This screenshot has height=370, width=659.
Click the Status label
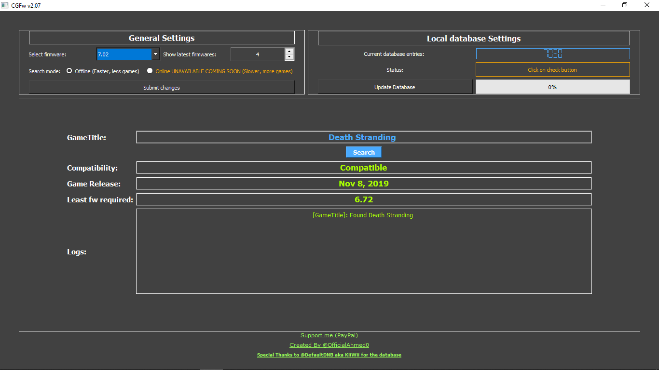tap(395, 70)
